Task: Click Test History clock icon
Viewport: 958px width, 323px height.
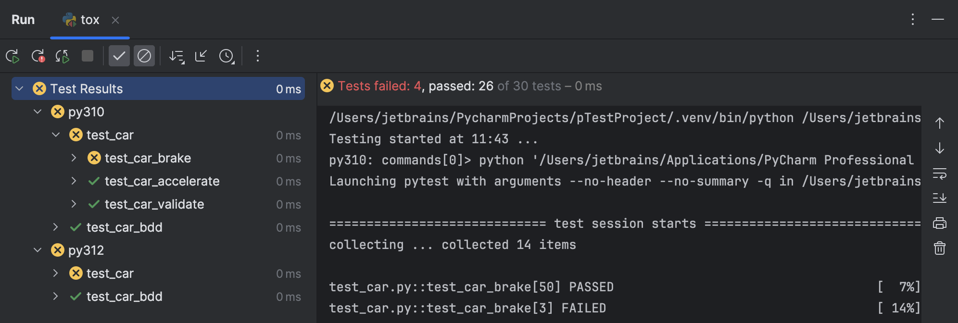Action: [227, 56]
